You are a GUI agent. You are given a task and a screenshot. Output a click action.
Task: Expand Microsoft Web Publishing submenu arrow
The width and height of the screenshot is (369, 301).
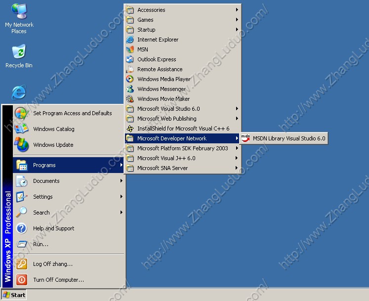[x=237, y=119]
